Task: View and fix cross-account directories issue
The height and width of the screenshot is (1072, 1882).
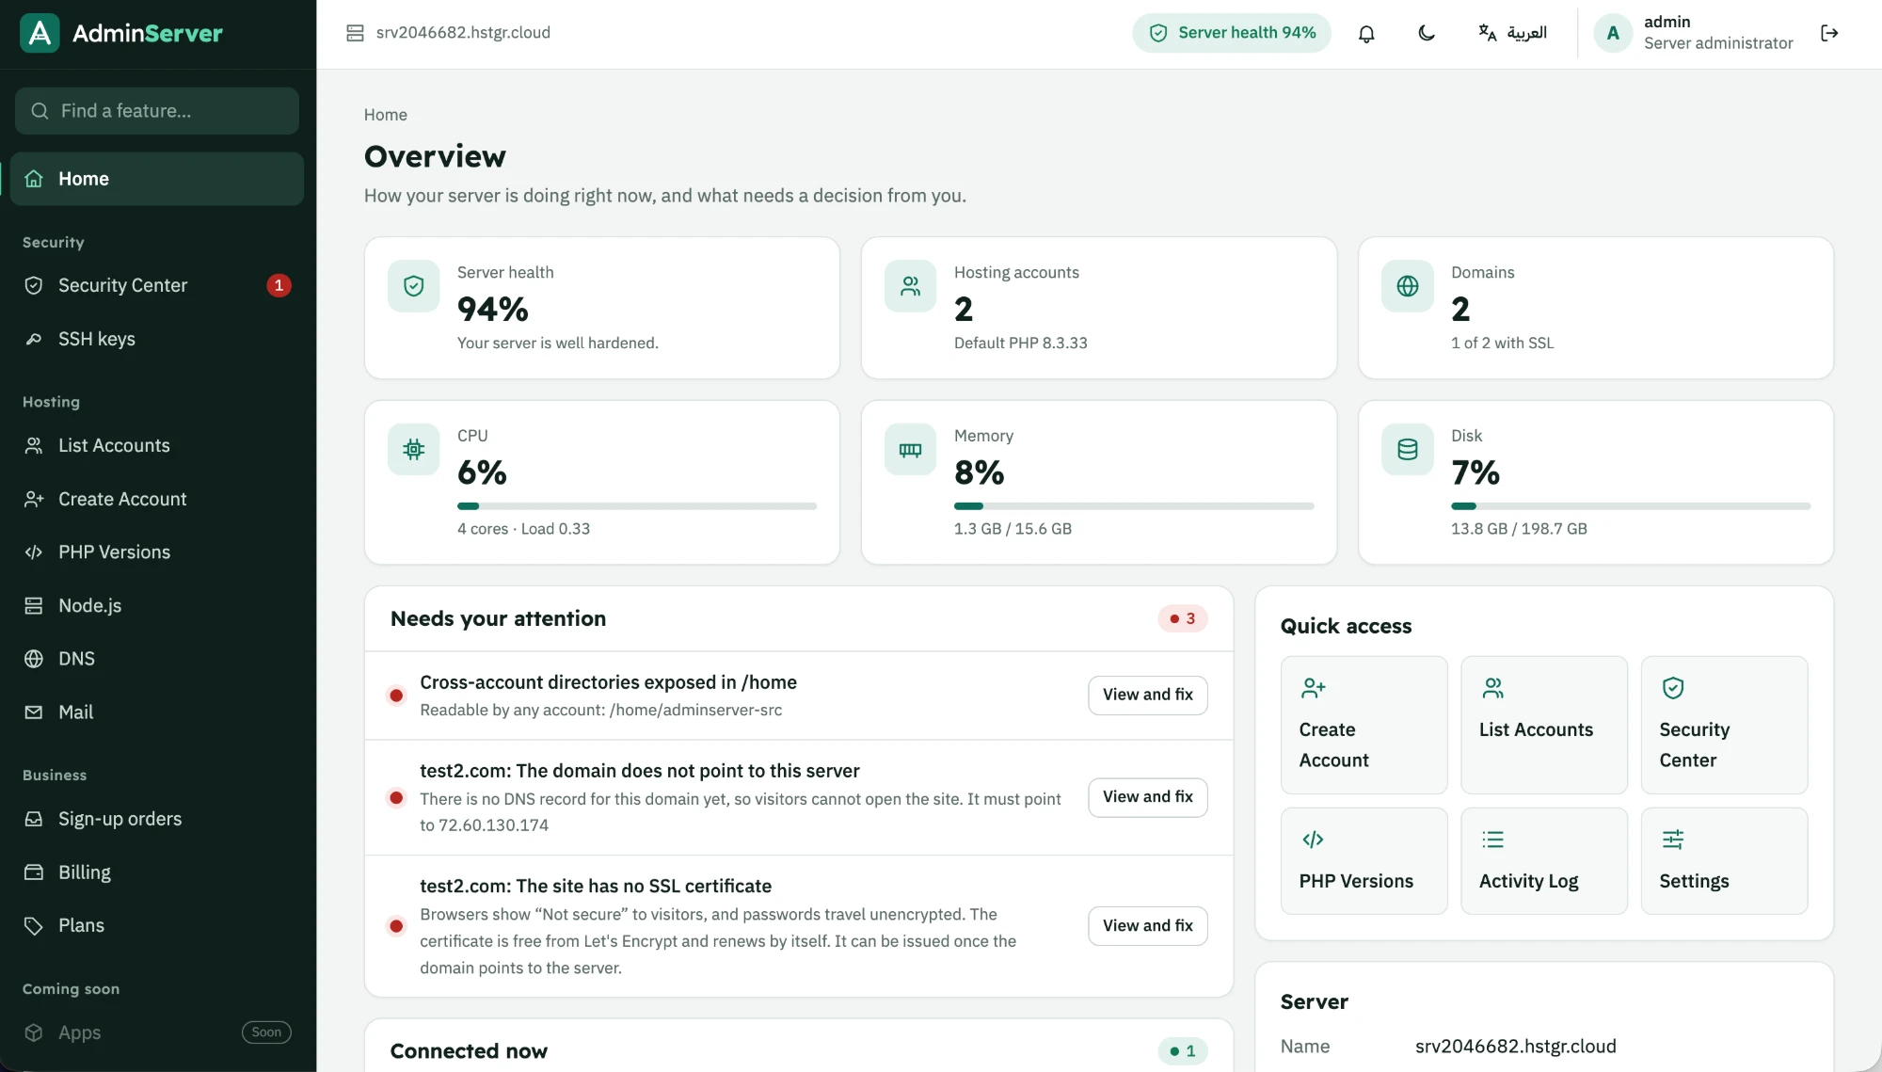Action: 1148,695
